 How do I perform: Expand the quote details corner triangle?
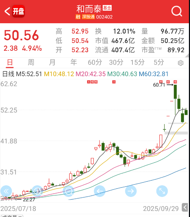(187, 56)
